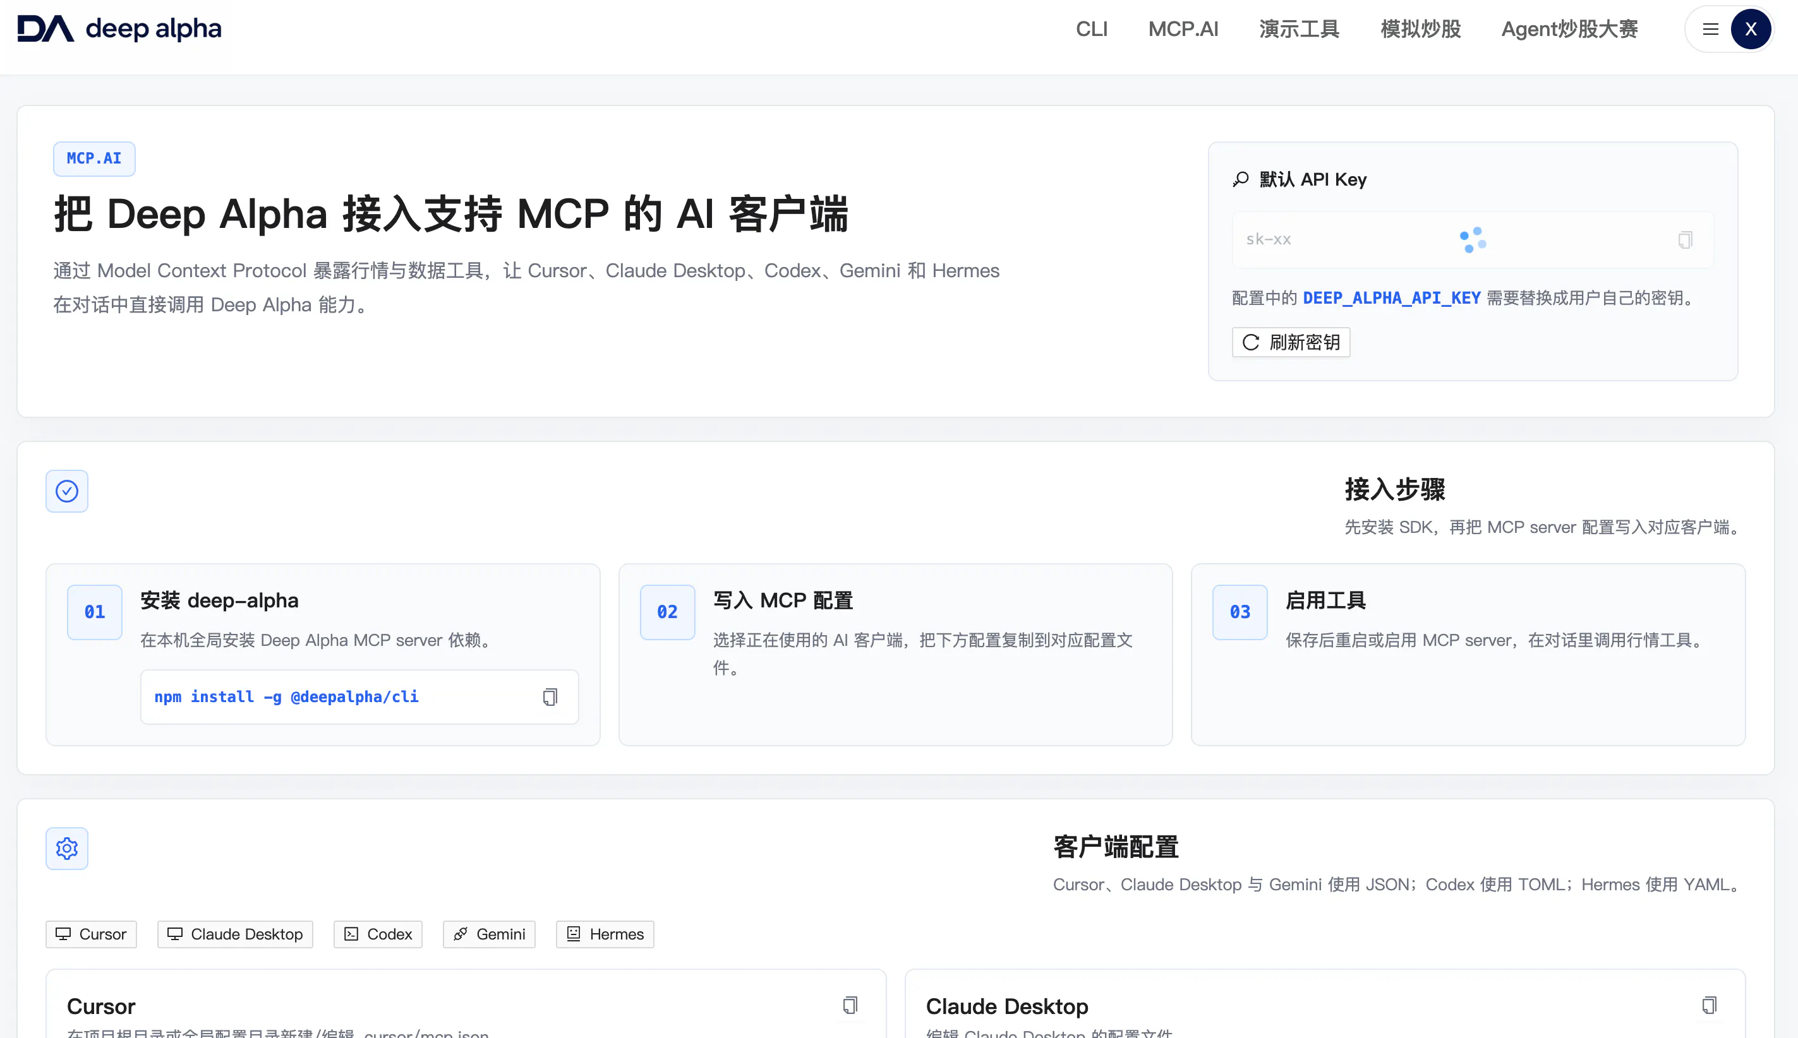Open the MCP.AI nav item
Viewport: 1798px width, 1038px height.
(x=1183, y=29)
